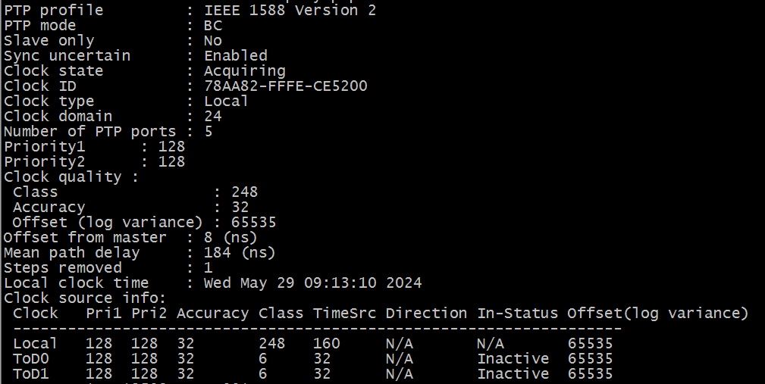Click the PTP profile value IEEE 1588 Version 2
765x384 pixels.
pos(290,10)
